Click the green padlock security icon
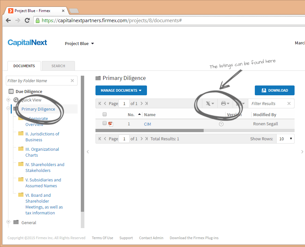 pyautogui.click(x=37, y=21)
